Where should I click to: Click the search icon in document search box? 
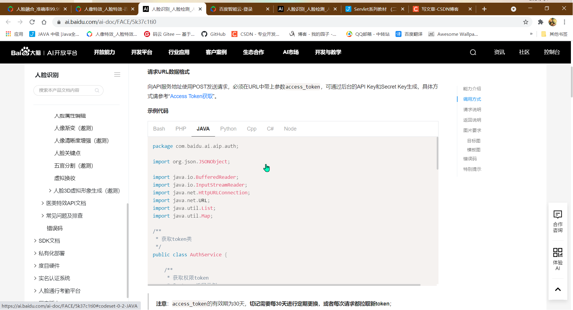(x=97, y=90)
